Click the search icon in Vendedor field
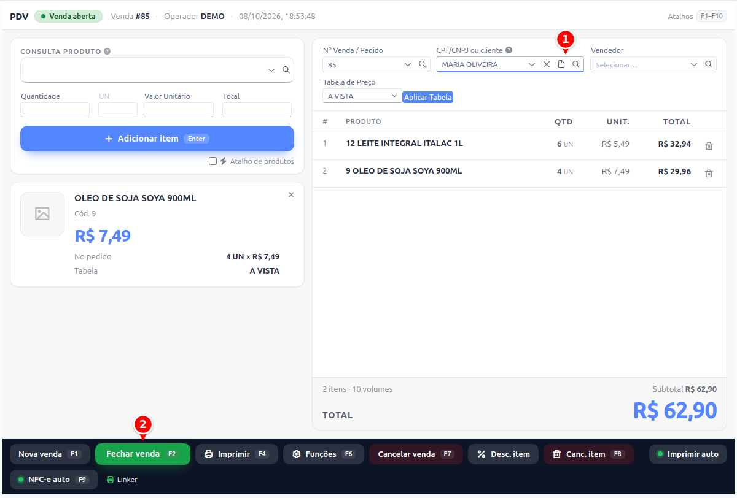 (709, 64)
